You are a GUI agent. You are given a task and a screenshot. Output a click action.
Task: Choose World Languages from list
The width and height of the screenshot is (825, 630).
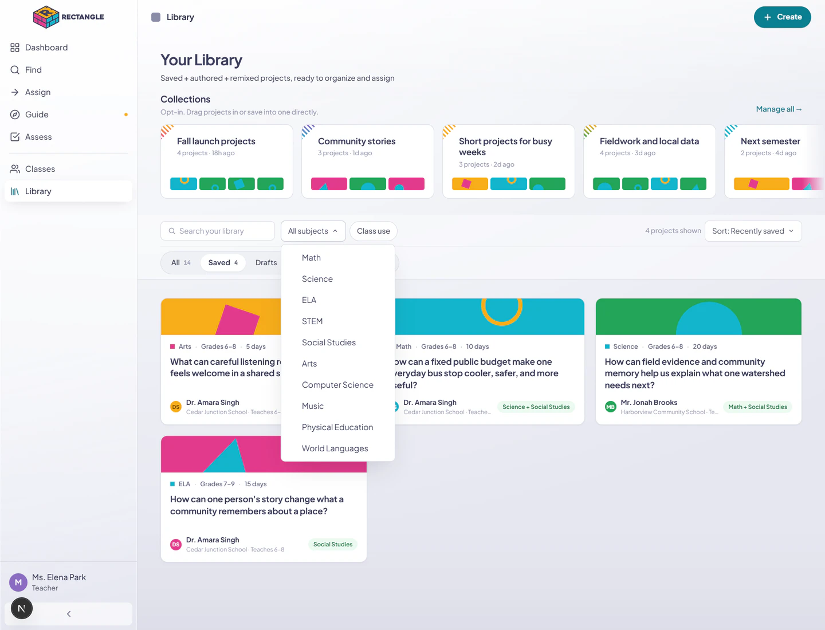pyautogui.click(x=338, y=448)
